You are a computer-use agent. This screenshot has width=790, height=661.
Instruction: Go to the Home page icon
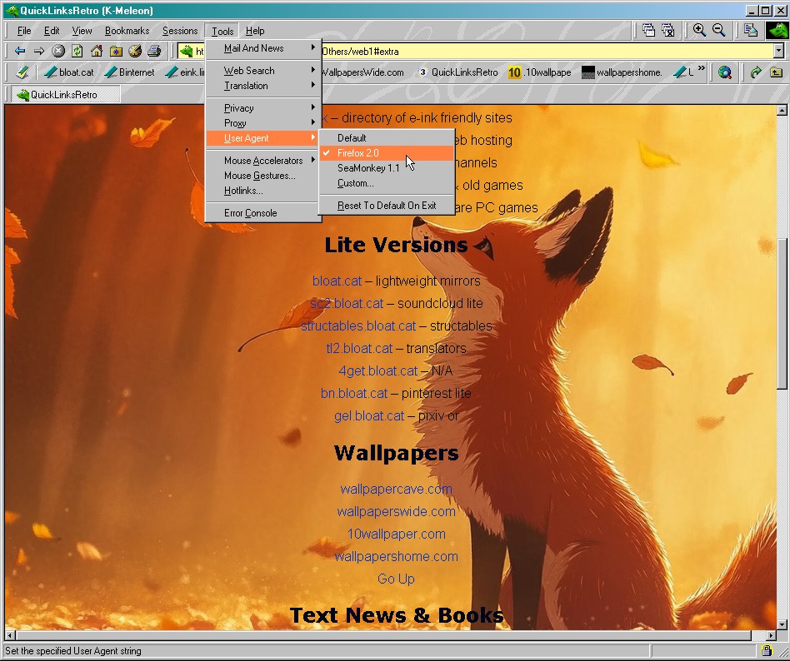pyautogui.click(x=97, y=51)
